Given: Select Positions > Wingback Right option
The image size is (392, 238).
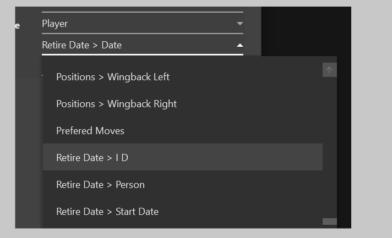Looking at the screenshot, I should (182, 104).
